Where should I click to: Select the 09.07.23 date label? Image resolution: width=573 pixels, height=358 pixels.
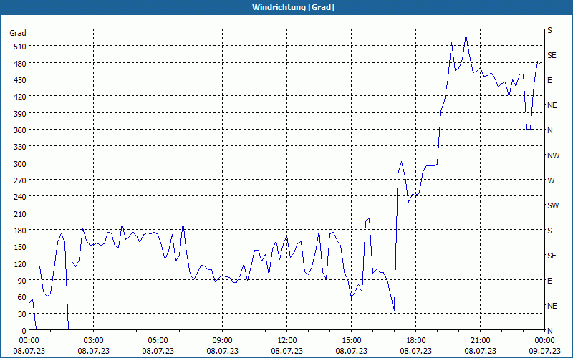(x=544, y=351)
